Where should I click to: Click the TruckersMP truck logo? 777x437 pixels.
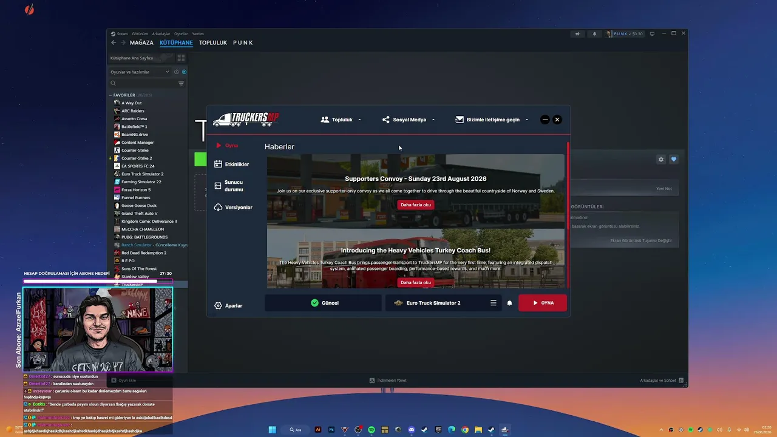(246, 119)
